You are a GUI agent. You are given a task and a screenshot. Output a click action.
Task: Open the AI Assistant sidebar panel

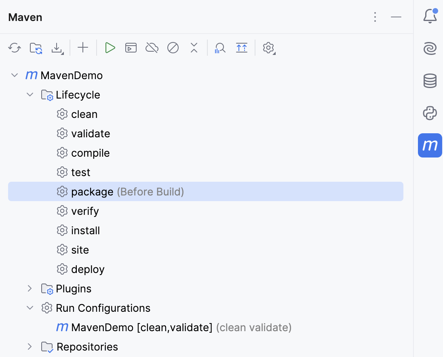pos(430,48)
